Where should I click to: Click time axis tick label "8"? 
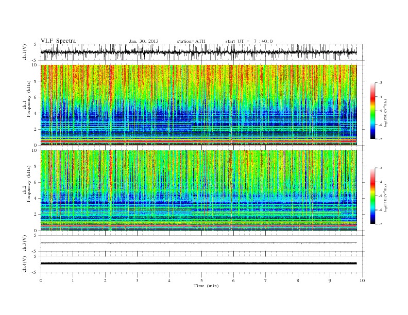pos(298,281)
